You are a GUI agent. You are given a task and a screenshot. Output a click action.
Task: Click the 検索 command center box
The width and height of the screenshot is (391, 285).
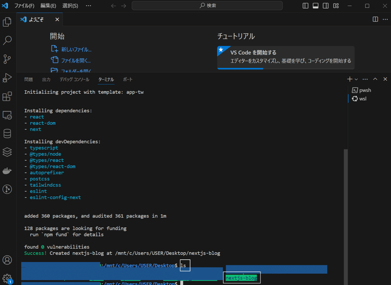pyautogui.click(x=207, y=5)
